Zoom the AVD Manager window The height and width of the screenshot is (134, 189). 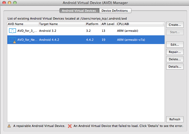pyautogui.click(x=15, y=3)
